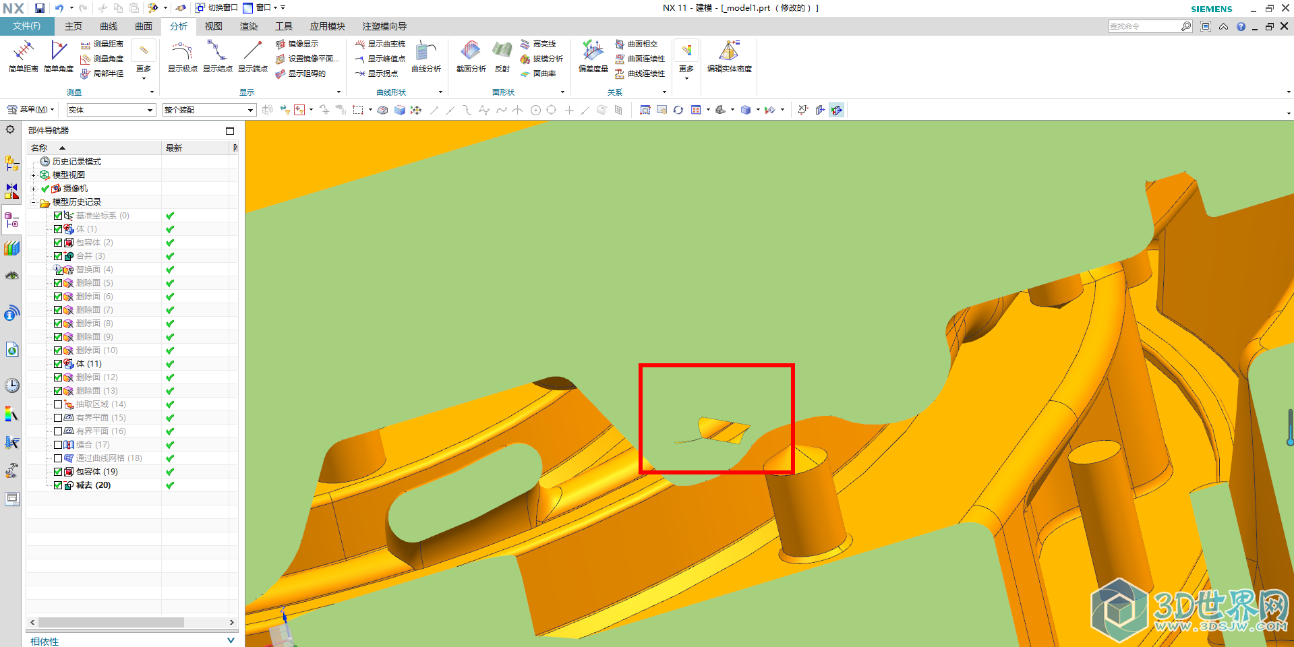1294x647 pixels.
Task: Click the 曲面相交 tool
Action: pos(636,44)
